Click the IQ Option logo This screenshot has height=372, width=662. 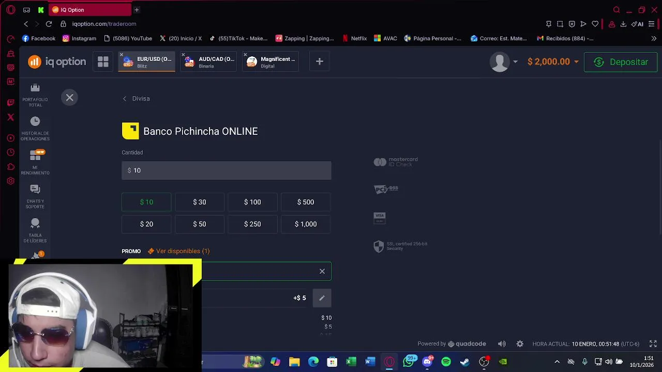57,62
